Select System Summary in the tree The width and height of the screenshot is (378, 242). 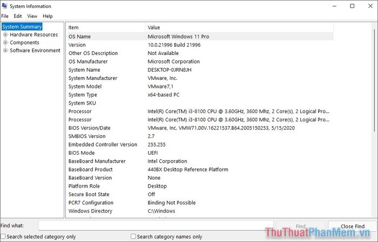click(22, 26)
